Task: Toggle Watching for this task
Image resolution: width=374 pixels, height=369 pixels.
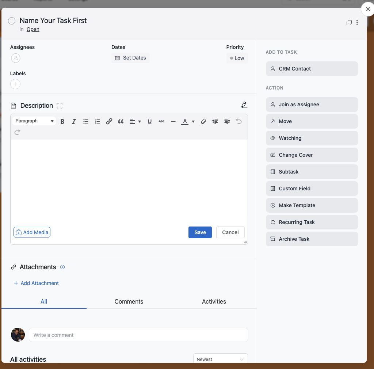Action: [x=312, y=138]
